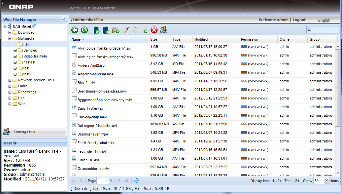Click the create new folder icon
The image size is (342, 194).
tap(116, 30)
